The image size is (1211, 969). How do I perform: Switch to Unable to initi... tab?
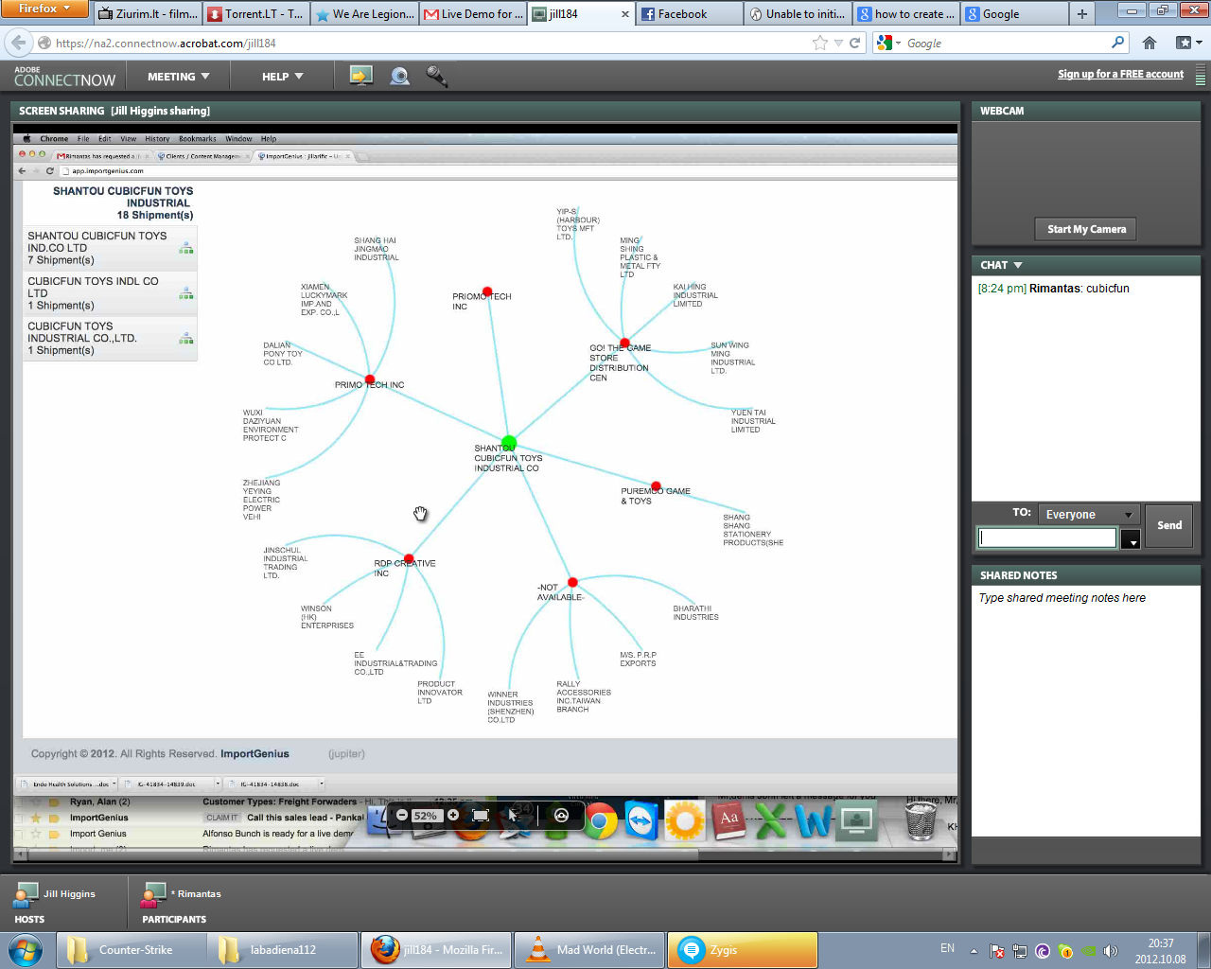click(799, 14)
